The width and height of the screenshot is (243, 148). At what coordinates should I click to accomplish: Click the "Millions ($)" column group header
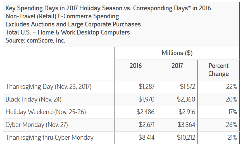(177, 53)
